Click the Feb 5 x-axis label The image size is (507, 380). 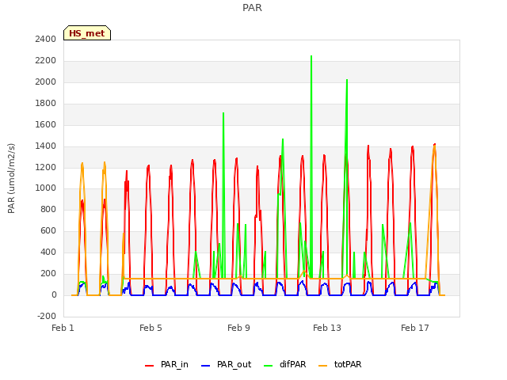pos(151,328)
